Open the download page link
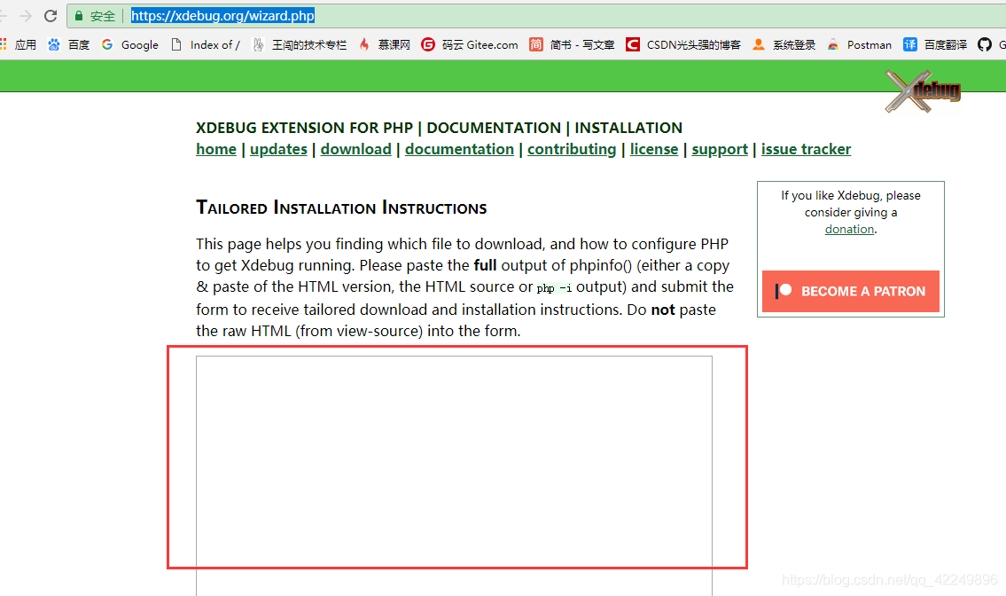 coord(356,149)
